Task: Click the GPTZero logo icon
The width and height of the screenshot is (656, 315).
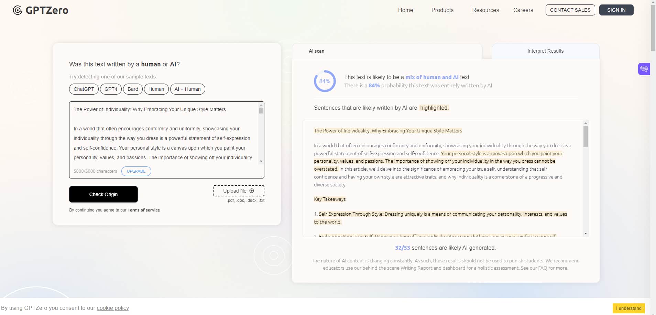Action: pos(17,10)
